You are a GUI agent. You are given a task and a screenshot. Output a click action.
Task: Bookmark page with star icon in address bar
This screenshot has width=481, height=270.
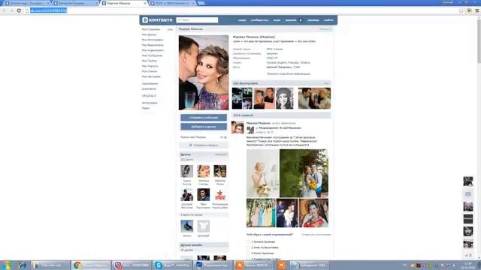tap(461, 10)
